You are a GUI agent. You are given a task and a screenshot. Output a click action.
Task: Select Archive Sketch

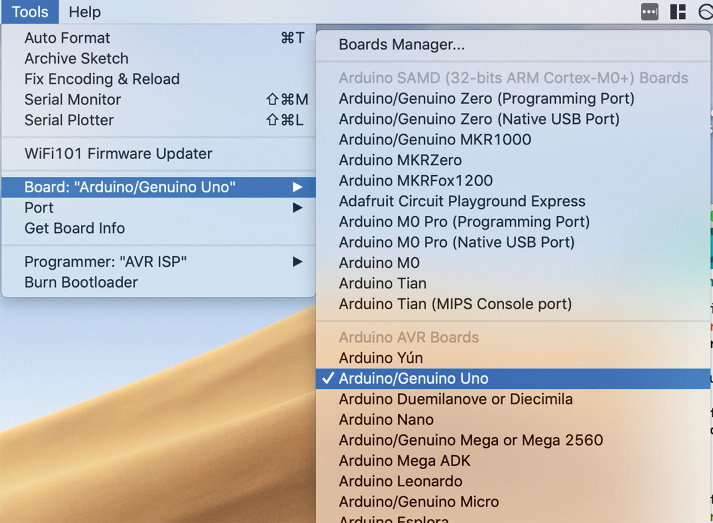click(158, 58)
